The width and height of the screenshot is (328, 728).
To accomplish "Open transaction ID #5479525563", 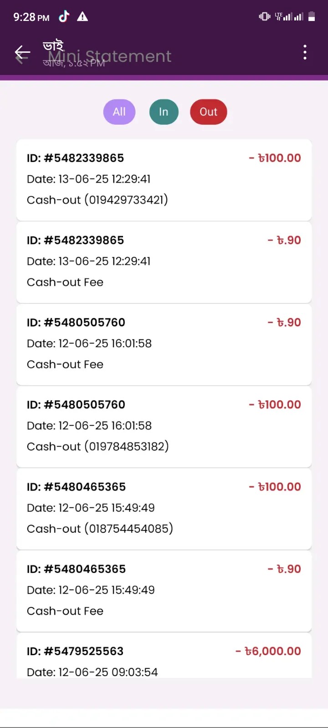I will pyautogui.click(x=164, y=656).
